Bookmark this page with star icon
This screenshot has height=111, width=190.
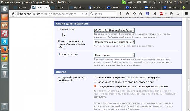point(134,14)
